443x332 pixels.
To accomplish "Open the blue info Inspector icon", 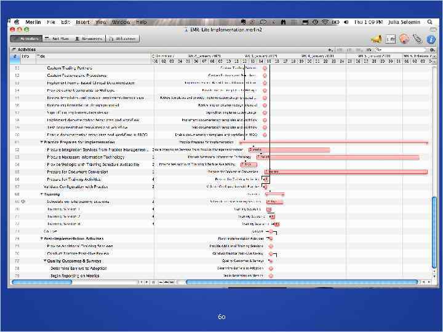I will coord(431,39).
